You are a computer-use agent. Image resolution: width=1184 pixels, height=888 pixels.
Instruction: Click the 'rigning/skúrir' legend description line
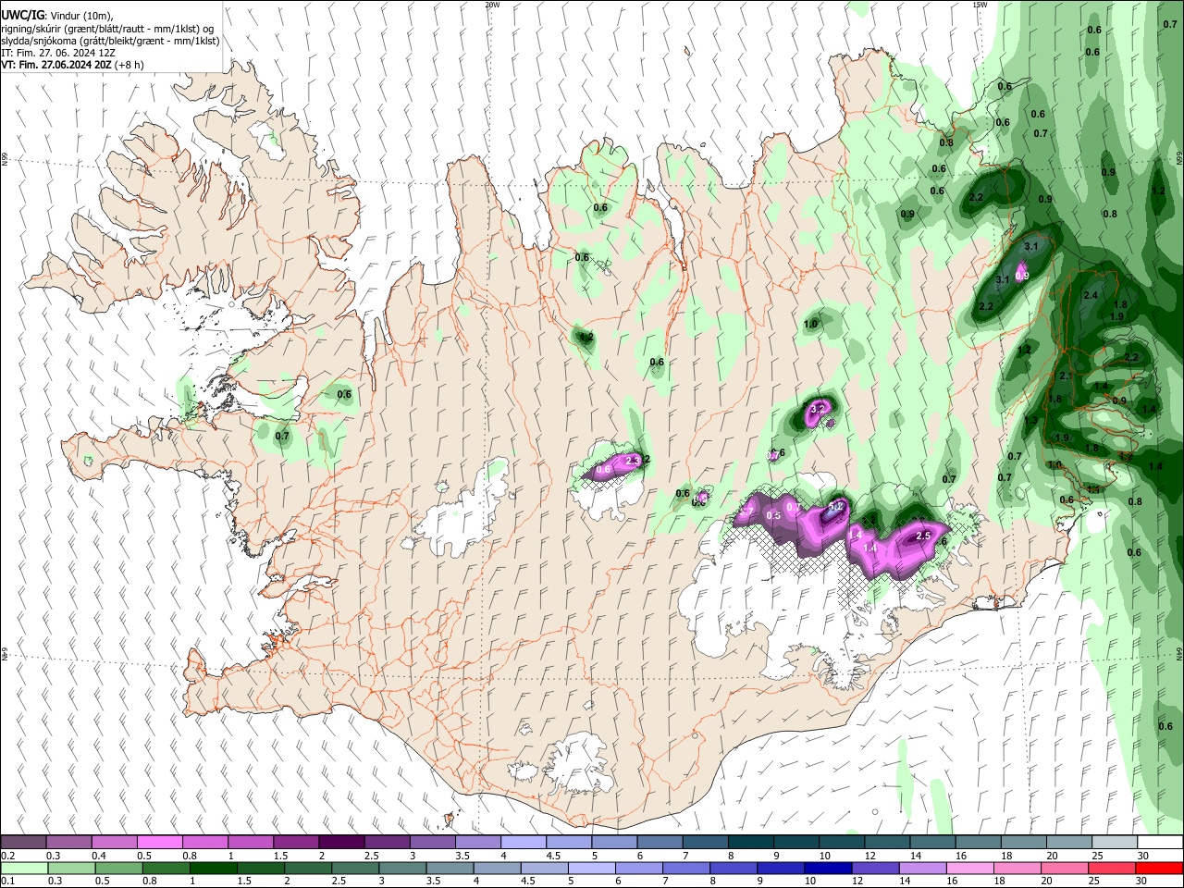click(x=107, y=29)
